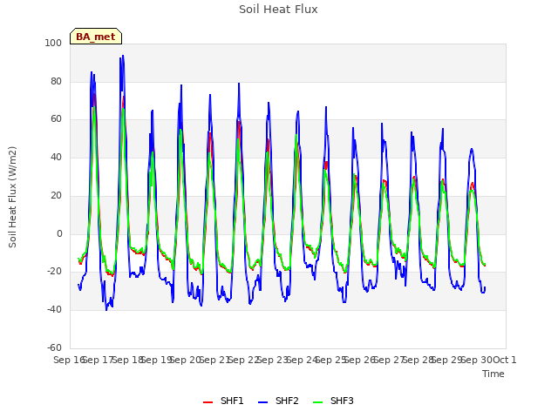Viewport: 558px width, 418px height.
Task: Click the red SHF1 legend color marker
Action: [x=208, y=402]
